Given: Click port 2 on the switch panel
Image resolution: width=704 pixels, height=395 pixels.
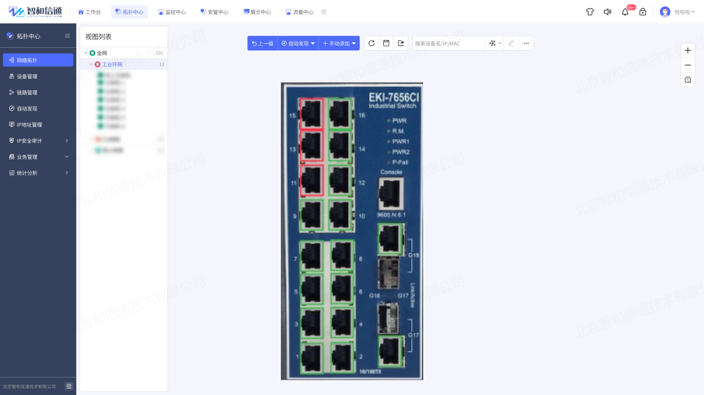Looking at the screenshot, I should click(x=342, y=357).
